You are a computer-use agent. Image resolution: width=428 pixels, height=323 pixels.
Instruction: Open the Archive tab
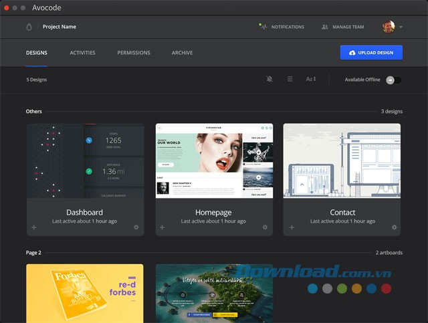[x=182, y=53]
